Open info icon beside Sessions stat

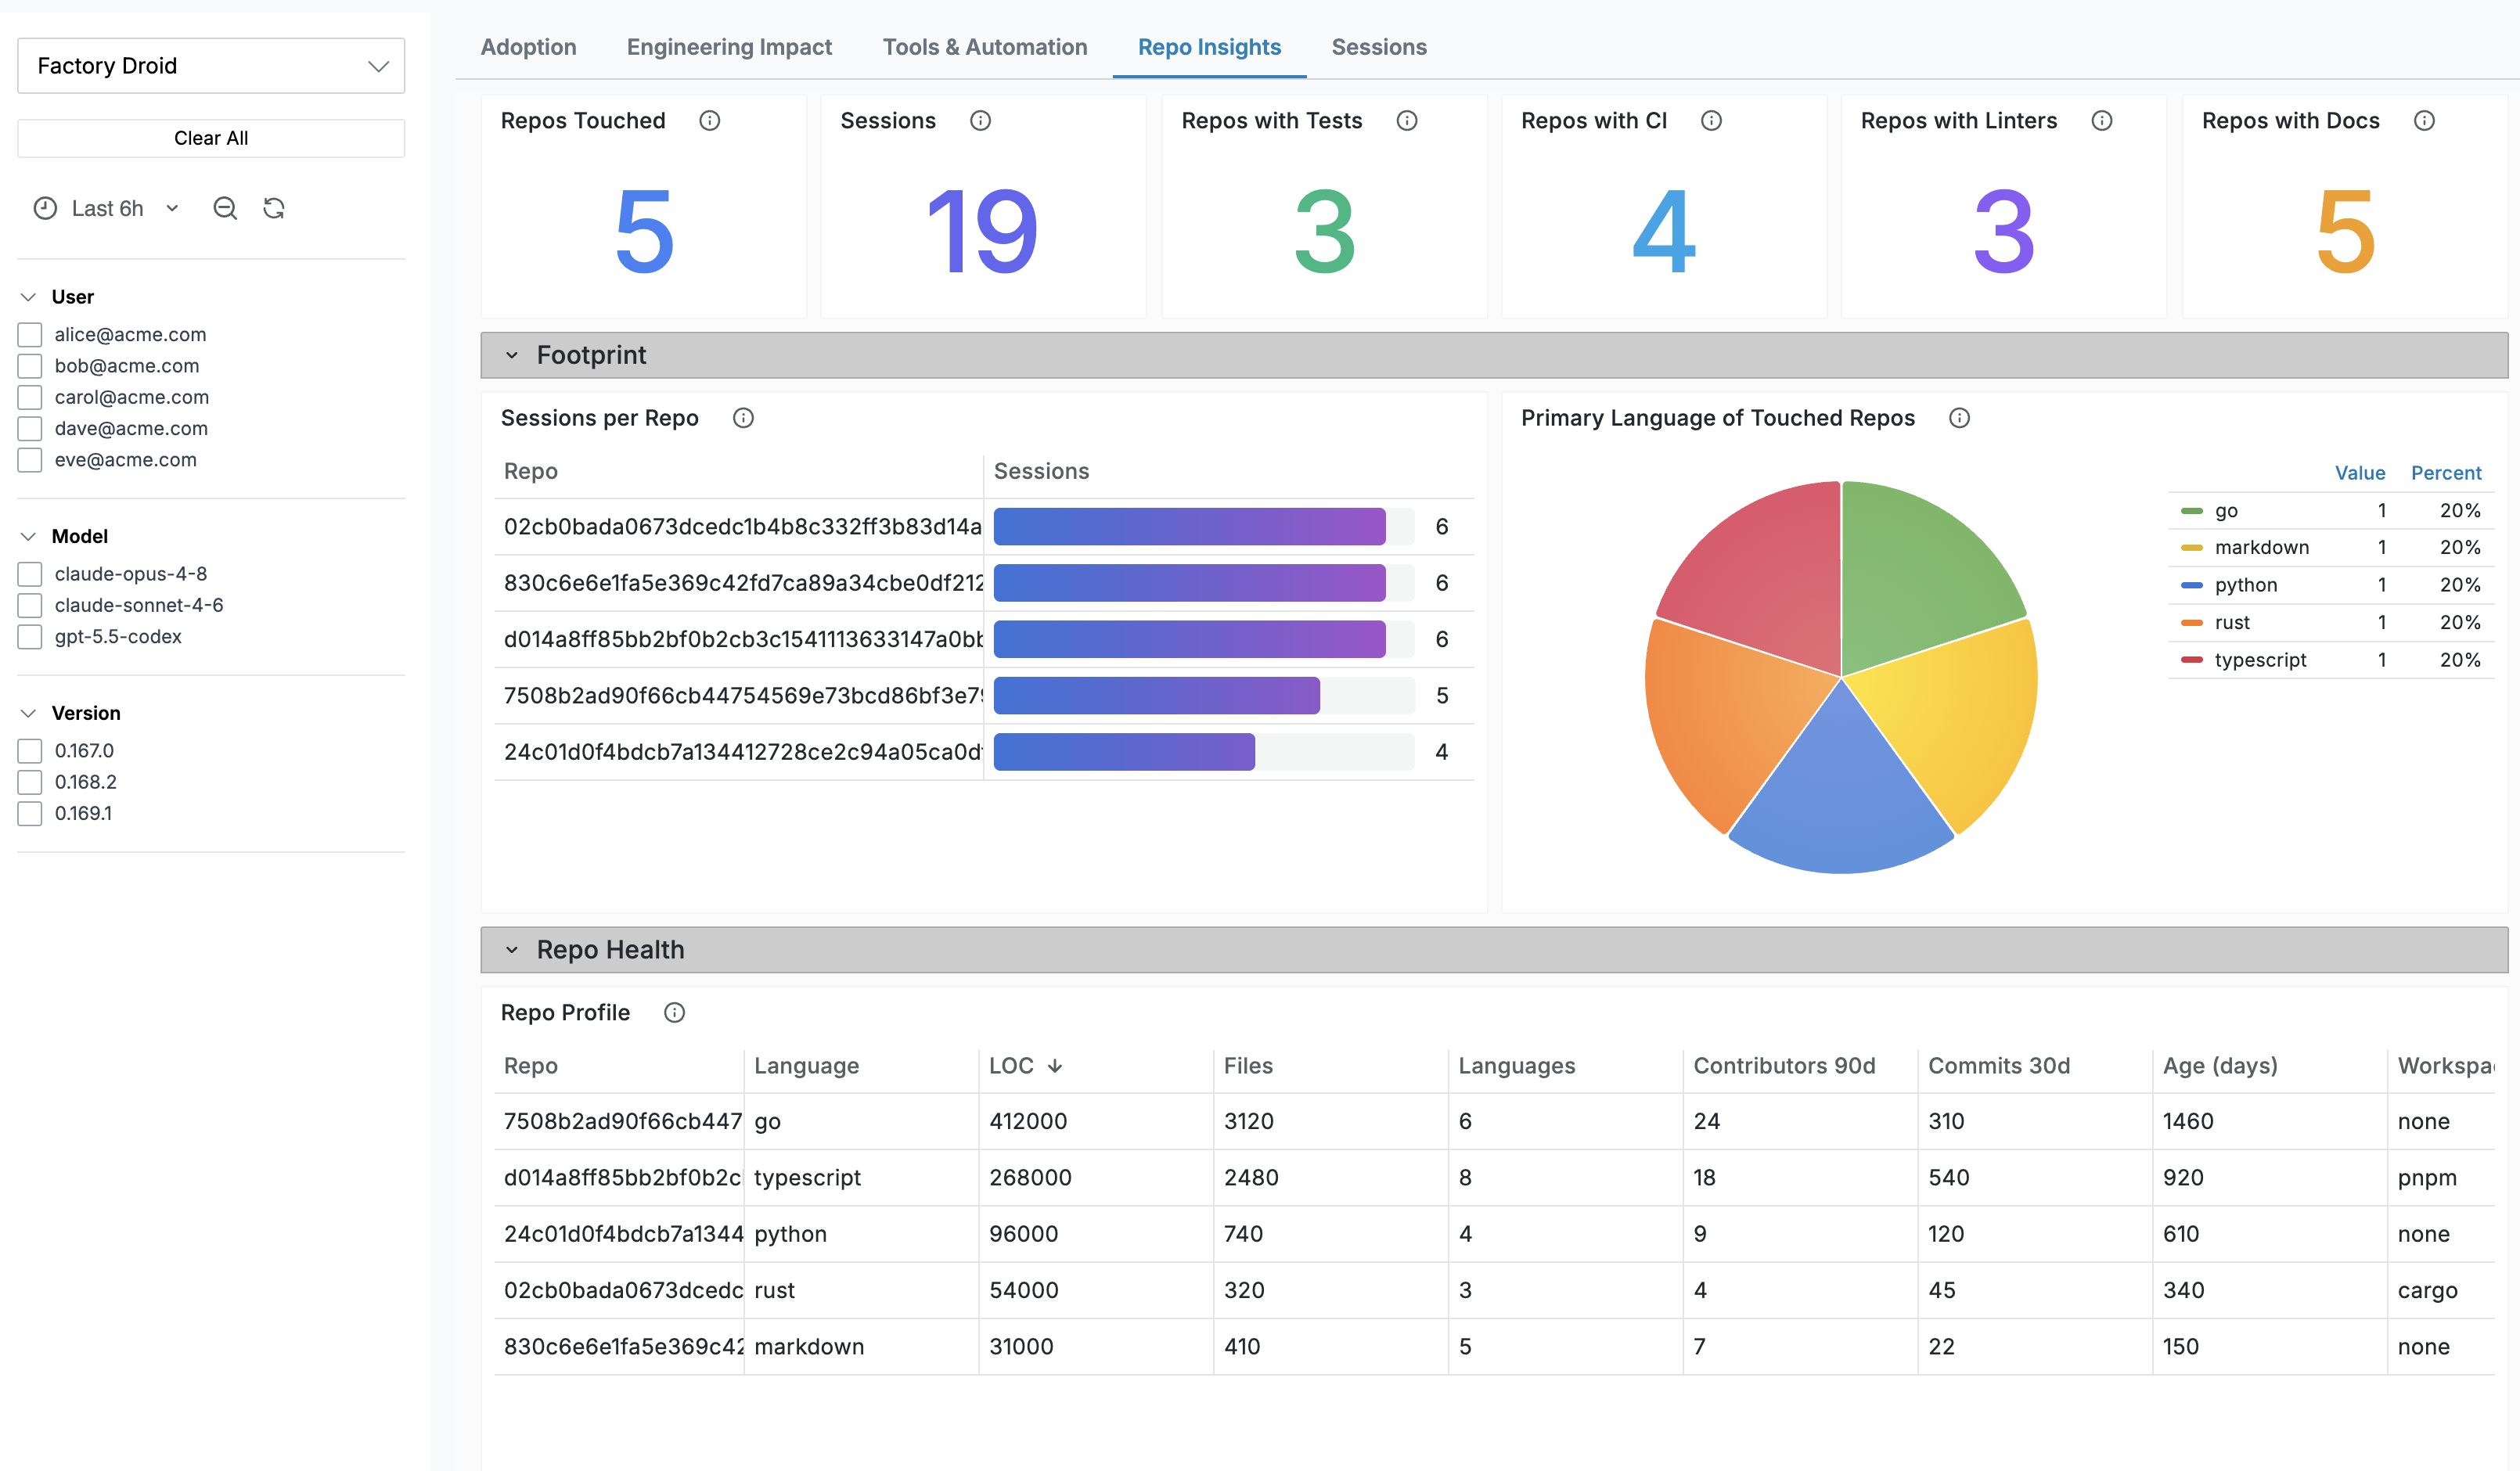pos(980,121)
